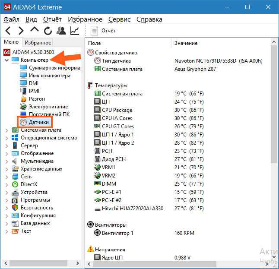Click the Windows logo Операционная система icon
Screen dimensions: 279x269
click(15, 138)
